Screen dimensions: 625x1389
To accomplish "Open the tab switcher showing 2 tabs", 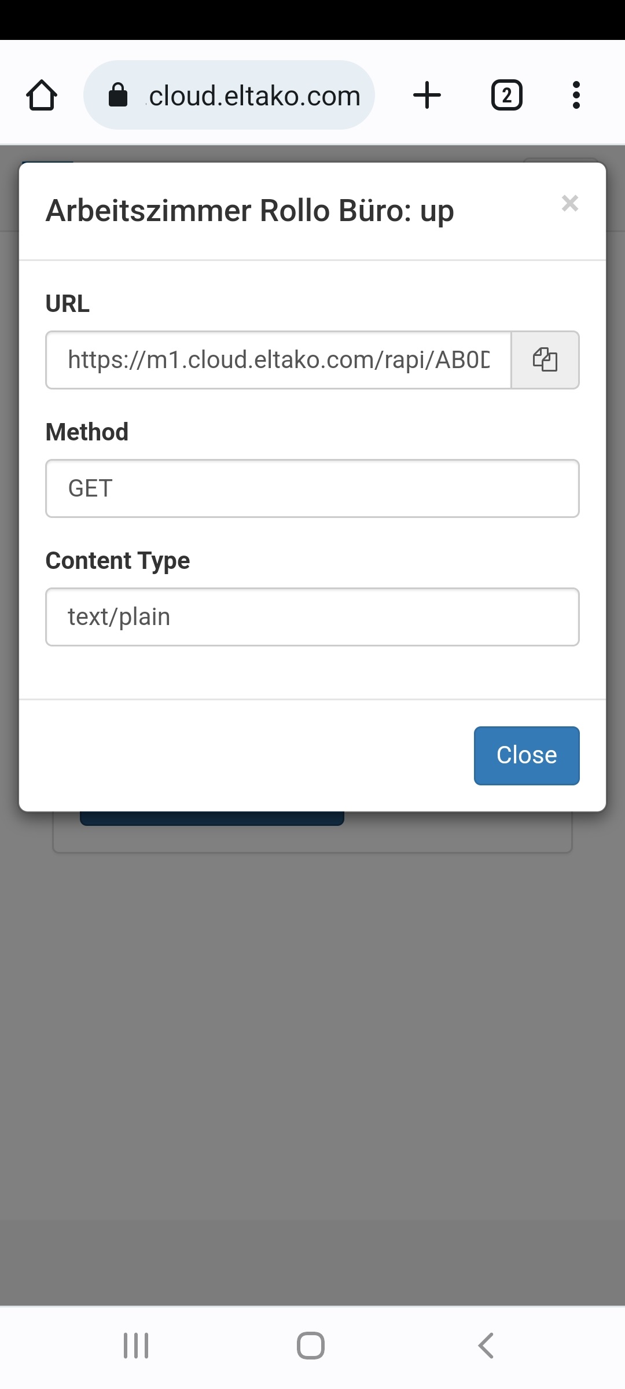I will pos(506,95).
